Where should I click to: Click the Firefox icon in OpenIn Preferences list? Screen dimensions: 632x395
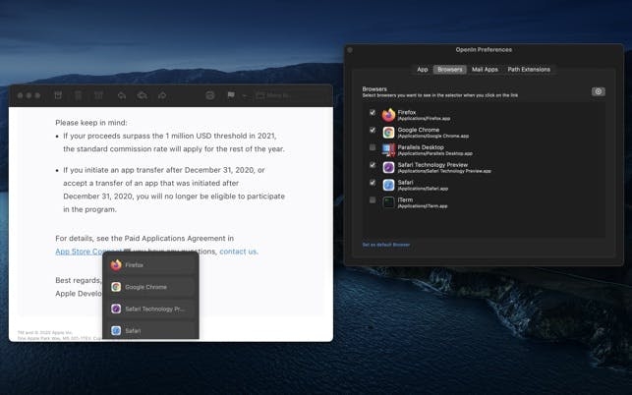coord(388,115)
